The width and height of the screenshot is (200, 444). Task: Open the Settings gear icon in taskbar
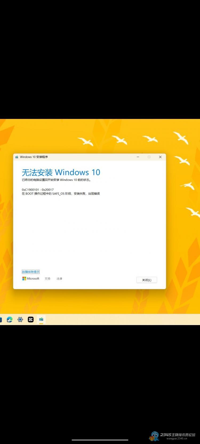[x=20, y=319]
